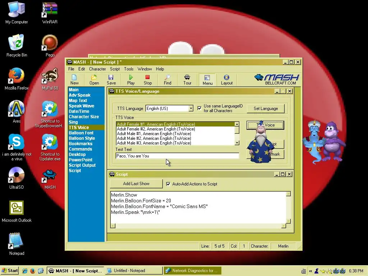Open My Computer desktop icon

point(17,13)
